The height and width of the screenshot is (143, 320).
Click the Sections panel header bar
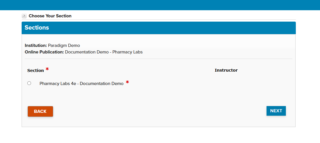(x=158, y=28)
